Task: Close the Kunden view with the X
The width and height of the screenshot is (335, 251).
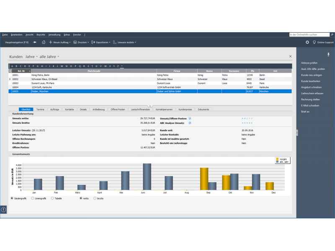Action: coord(291,56)
